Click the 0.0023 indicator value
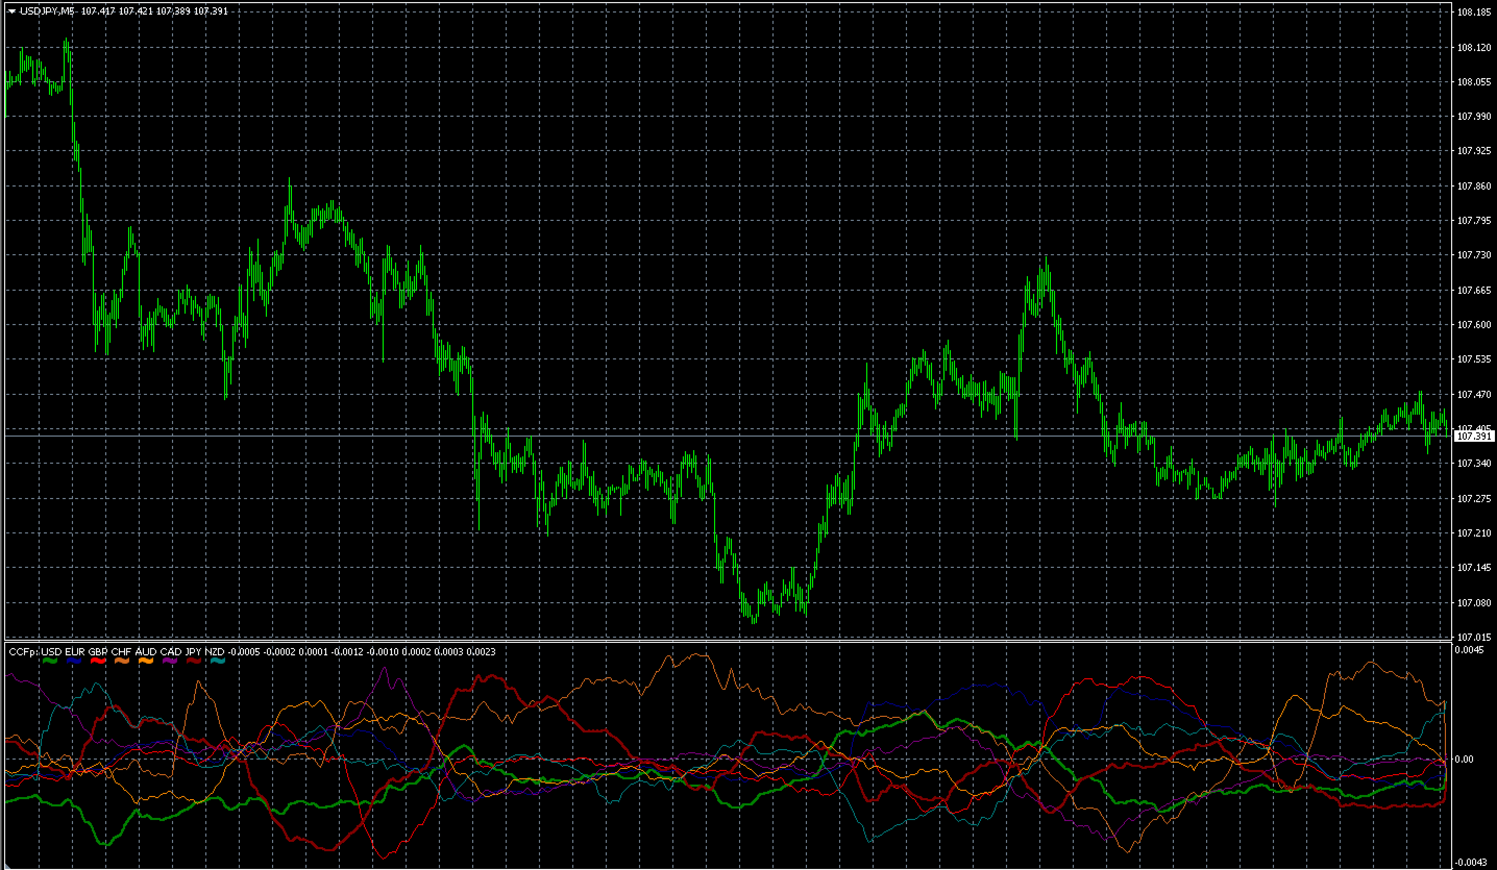Viewport: 1497px width, 870px height. tap(481, 652)
